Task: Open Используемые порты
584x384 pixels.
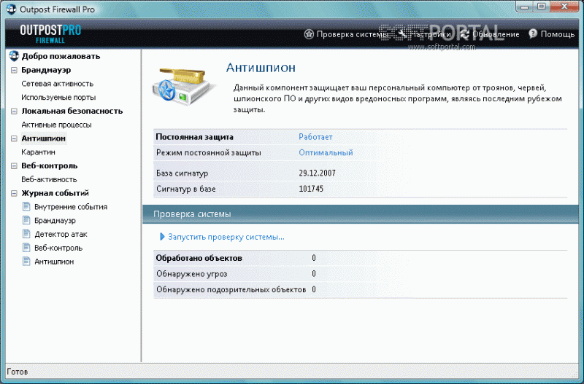Action: (58, 98)
